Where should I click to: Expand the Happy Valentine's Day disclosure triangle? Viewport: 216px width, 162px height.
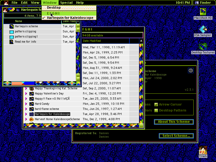pos(26,94)
